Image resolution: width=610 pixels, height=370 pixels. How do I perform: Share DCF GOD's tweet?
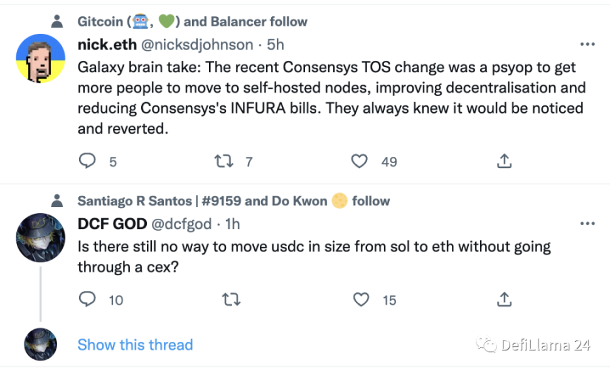pos(503,300)
